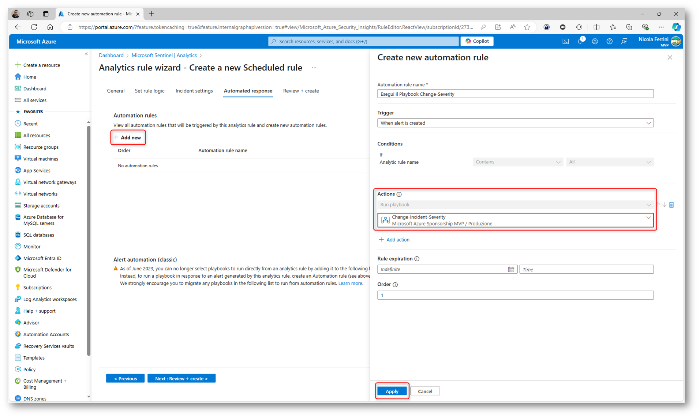Show info tooltip next to Actions
This screenshot has width=700, height=418.
pyautogui.click(x=399, y=194)
